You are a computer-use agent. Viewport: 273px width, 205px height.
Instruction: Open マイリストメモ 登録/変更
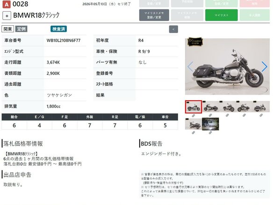coord(154,15)
